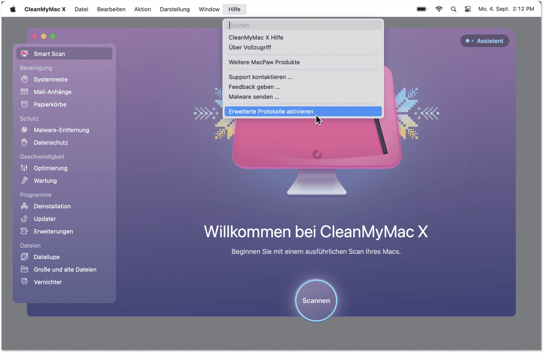Open the Papierkörbe module label
The image size is (544, 353).
point(50,104)
